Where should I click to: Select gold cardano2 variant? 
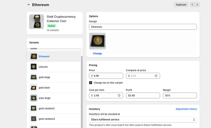pyautogui.click(x=46, y=119)
